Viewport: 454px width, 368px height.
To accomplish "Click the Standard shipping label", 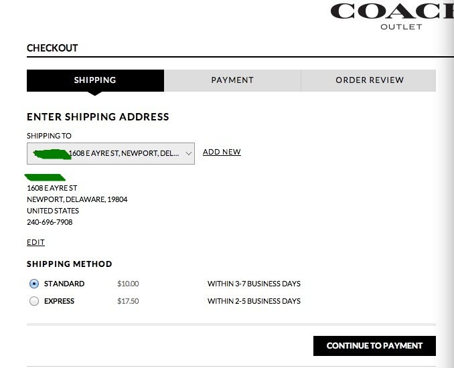I will point(64,284).
